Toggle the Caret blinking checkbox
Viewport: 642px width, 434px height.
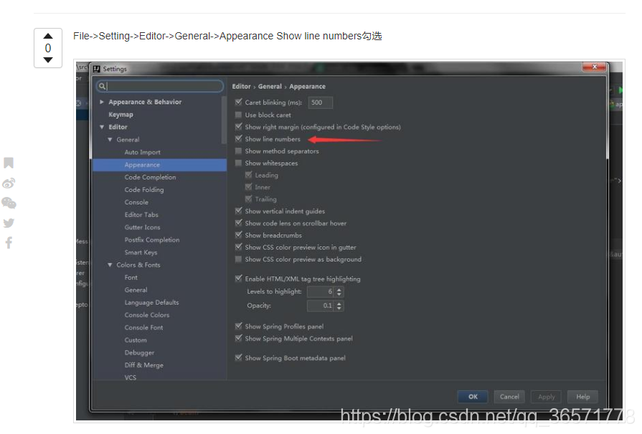tap(239, 102)
